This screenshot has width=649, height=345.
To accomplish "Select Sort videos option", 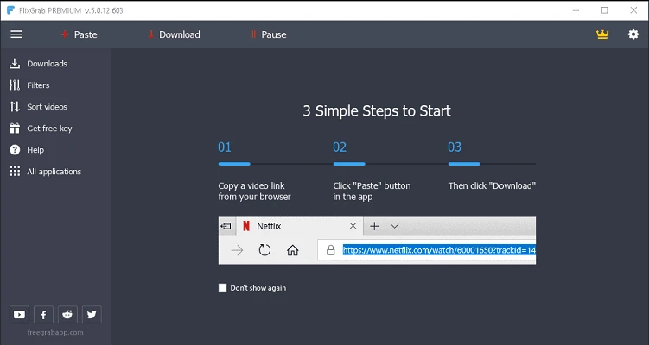I will (x=47, y=107).
